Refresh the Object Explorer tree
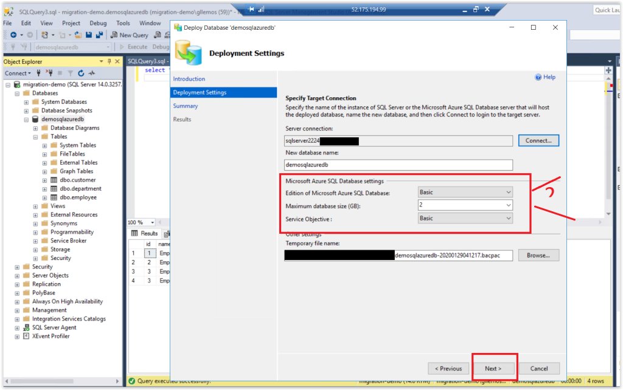 click(x=81, y=73)
